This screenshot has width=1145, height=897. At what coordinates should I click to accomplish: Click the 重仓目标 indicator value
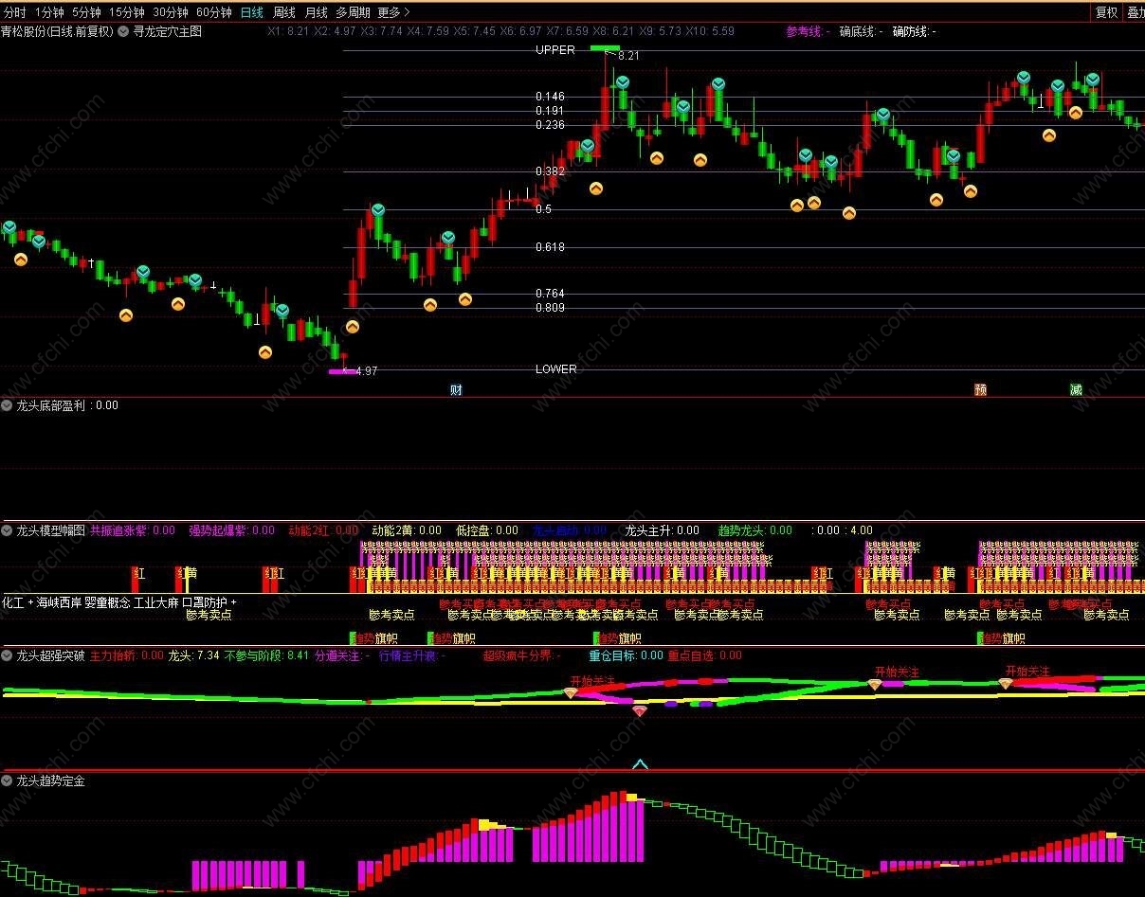point(627,655)
